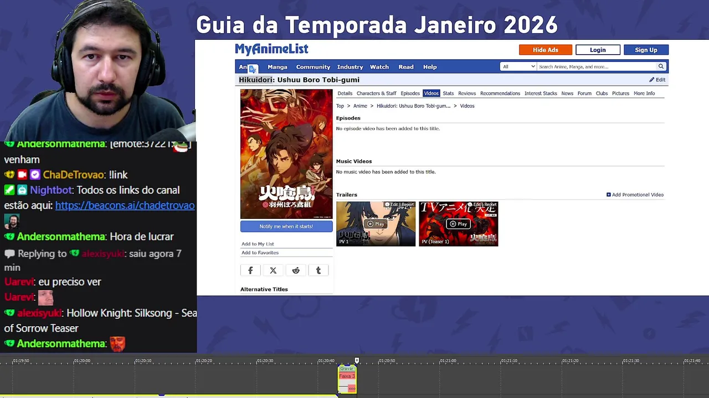Click the Faixa 3 timeline clip

[347, 379]
